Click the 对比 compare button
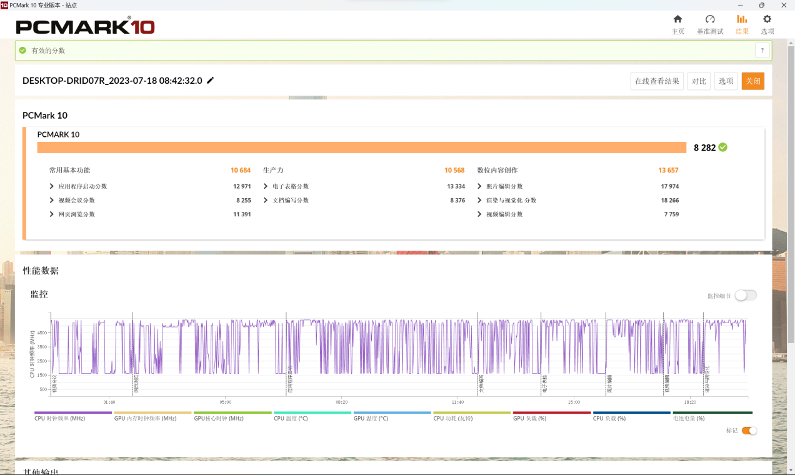 [699, 81]
